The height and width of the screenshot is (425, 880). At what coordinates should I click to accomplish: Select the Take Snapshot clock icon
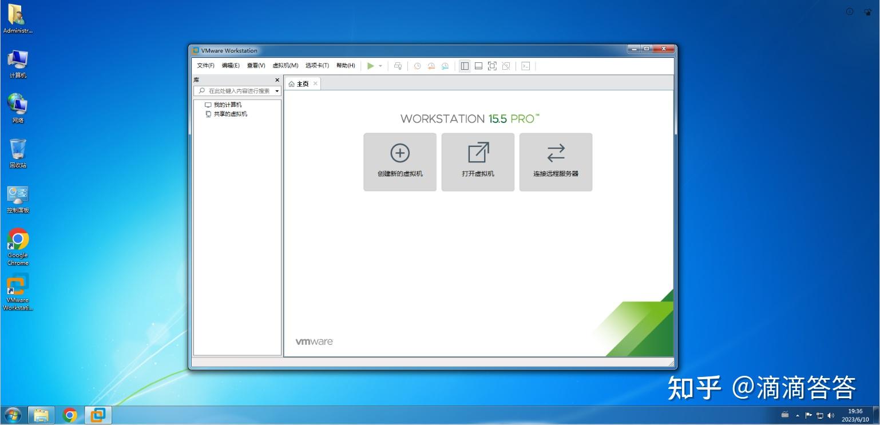[x=418, y=66]
